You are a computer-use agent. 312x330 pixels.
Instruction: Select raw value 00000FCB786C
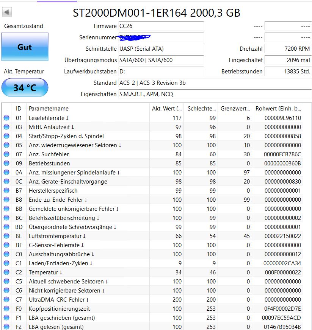(x=282, y=154)
